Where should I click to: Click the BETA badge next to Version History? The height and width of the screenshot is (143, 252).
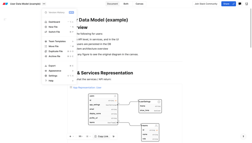tap(72, 12)
